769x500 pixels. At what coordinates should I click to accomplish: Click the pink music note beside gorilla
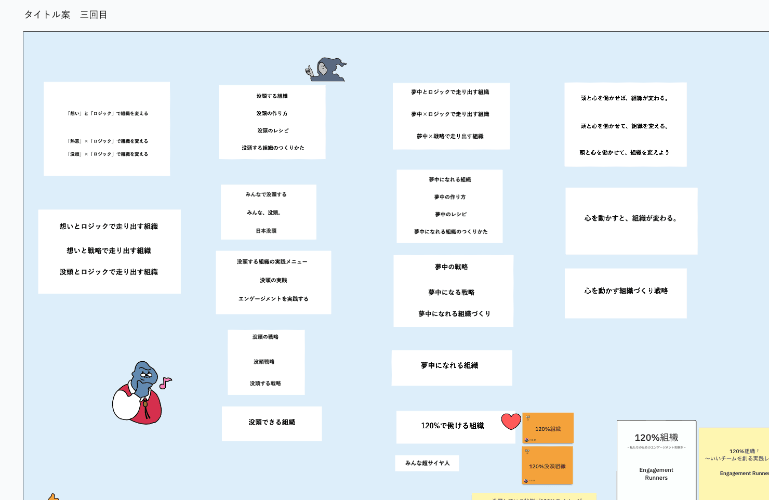165,383
